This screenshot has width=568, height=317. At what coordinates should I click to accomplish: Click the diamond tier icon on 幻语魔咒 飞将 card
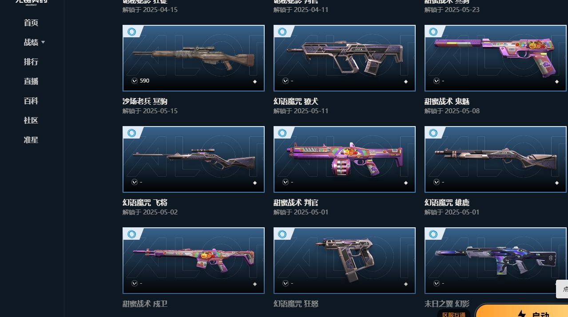pos(255,183)
